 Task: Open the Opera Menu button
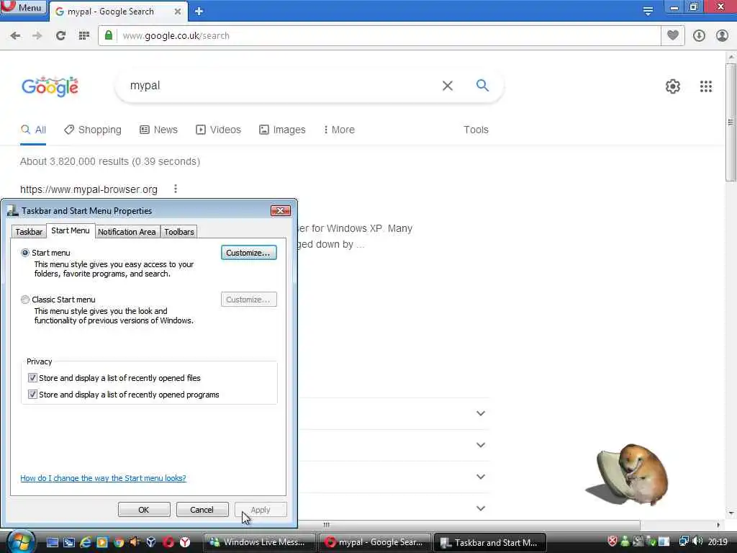tap(22, 7)
